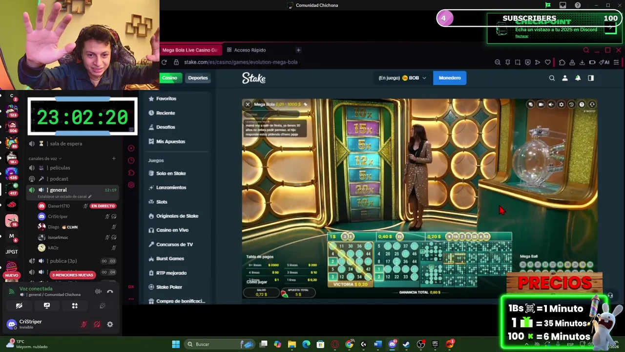
Task: Click the browser pin icon
Action: point(508,62)
